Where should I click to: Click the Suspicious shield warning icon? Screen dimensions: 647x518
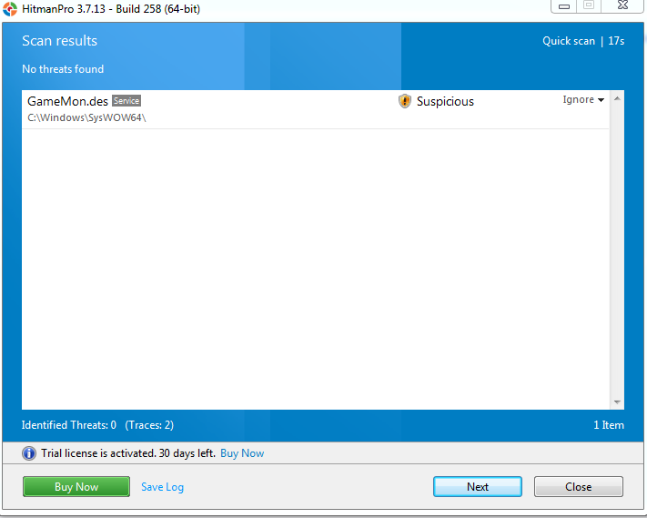[405, 101]
